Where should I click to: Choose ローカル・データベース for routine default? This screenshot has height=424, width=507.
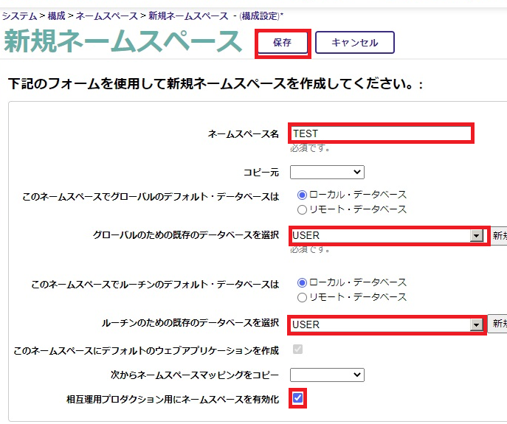[x=302, y=282]
